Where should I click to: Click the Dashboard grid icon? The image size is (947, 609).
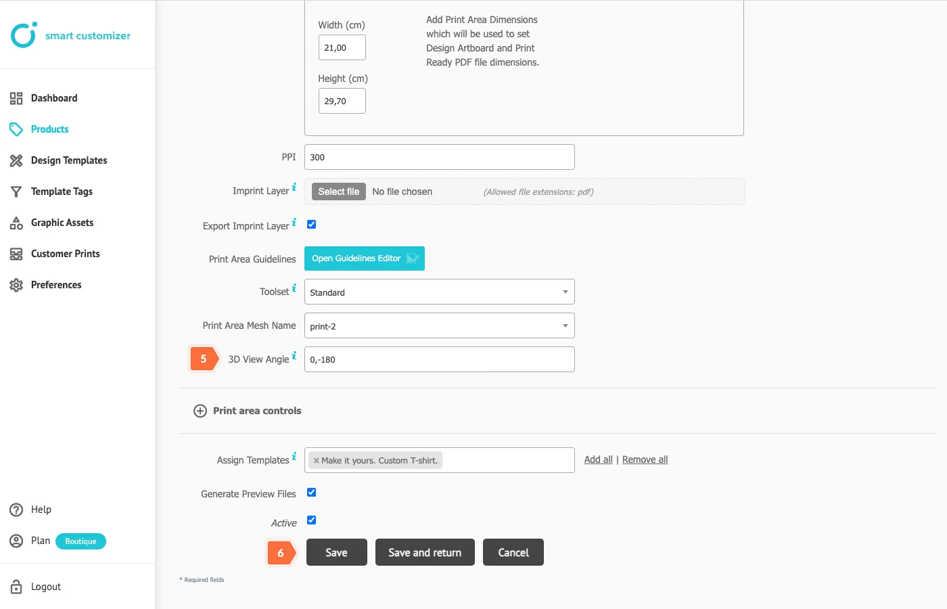point(16,98)
